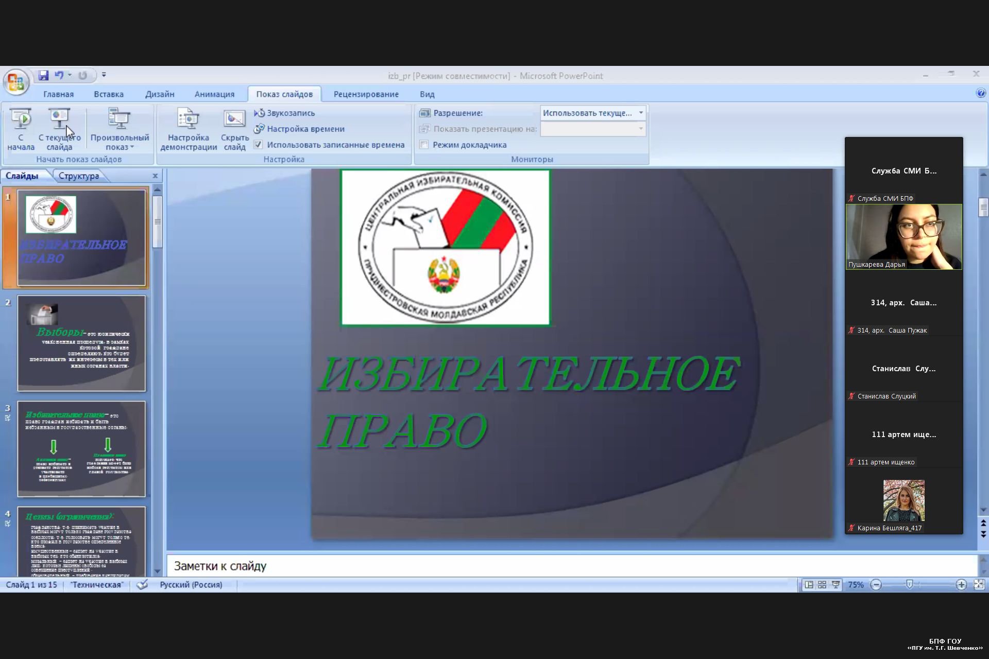The width and height of the screenshot is (989, 659).
Task: Click the zoom slider handle
Action: pos(910,584)
